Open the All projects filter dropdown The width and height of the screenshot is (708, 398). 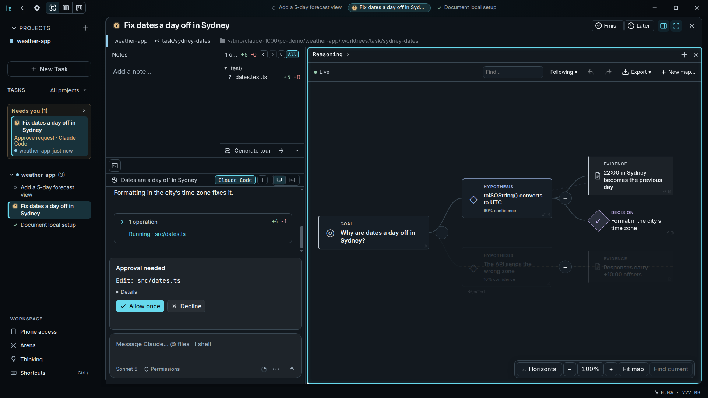[x=68, y=90]
